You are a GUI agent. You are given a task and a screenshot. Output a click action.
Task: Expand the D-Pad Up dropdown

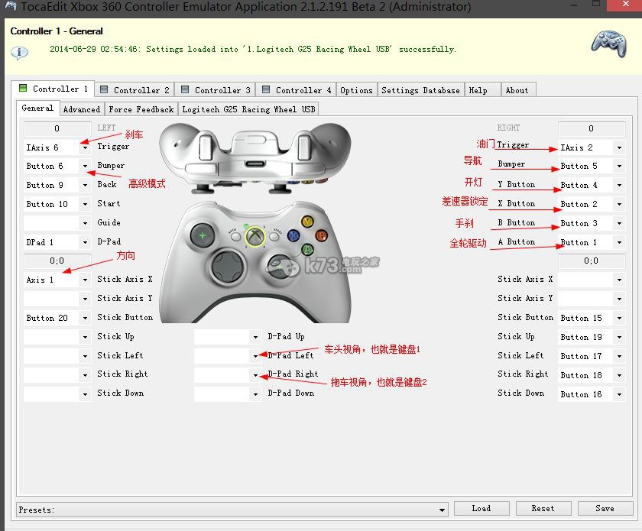point(255,337)
